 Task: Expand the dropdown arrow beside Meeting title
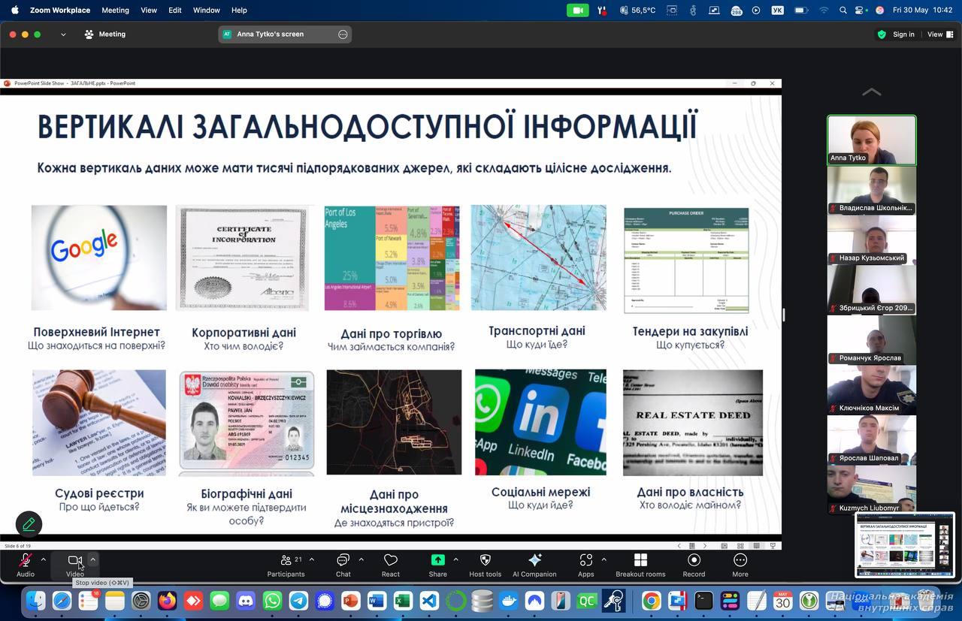[x=63, y=35]
